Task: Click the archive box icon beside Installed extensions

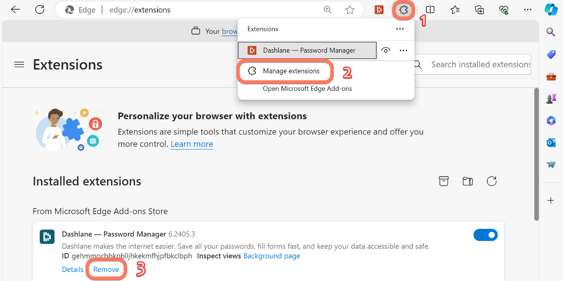Action: click(x=444, y=181)
